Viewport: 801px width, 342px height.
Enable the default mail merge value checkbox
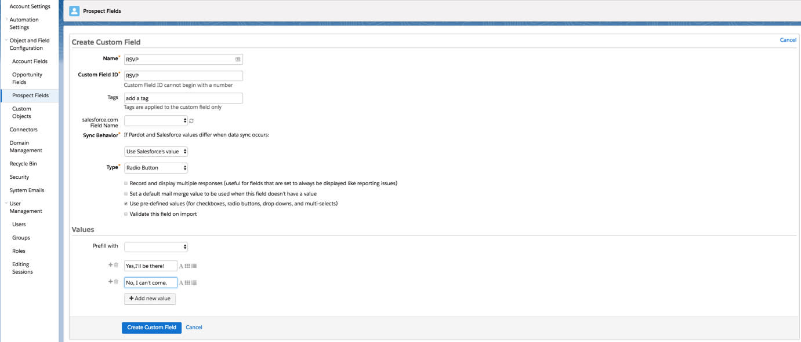point(126,194)
